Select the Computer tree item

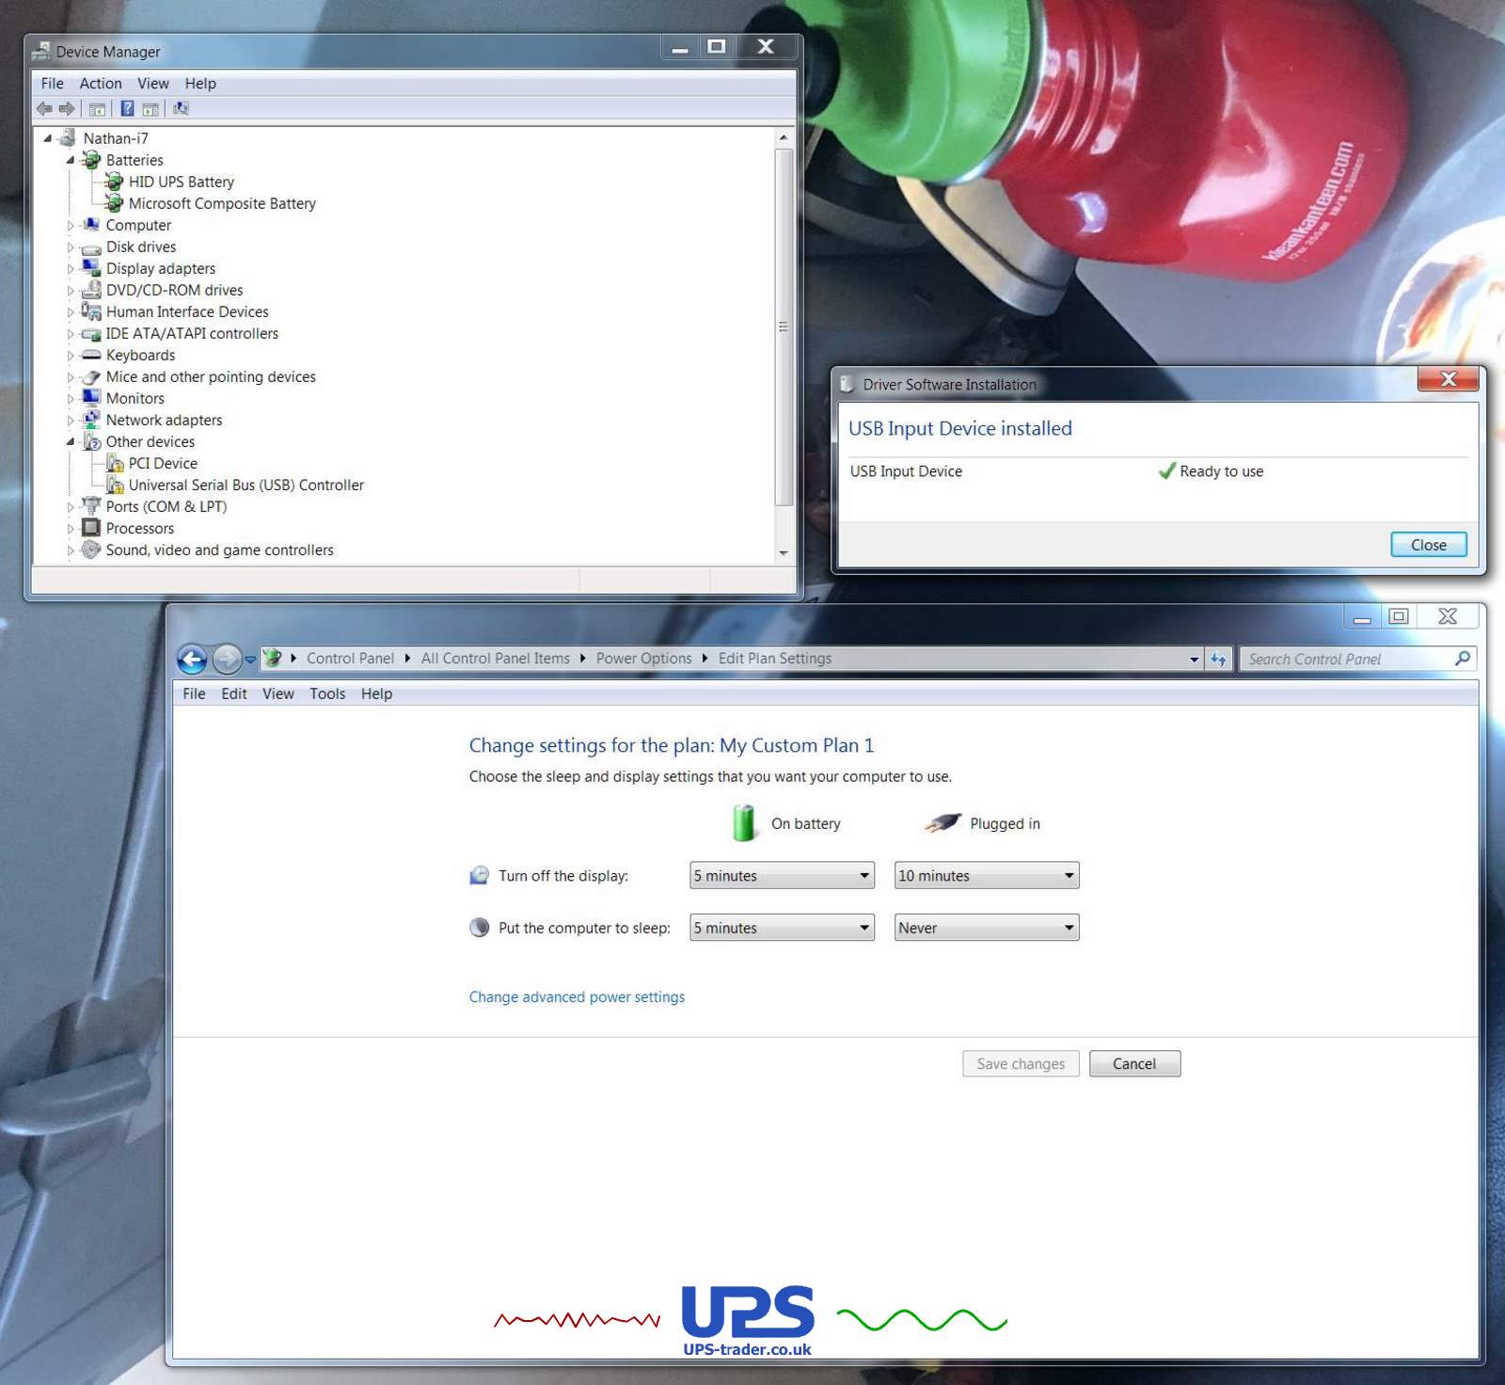point(138,225)
